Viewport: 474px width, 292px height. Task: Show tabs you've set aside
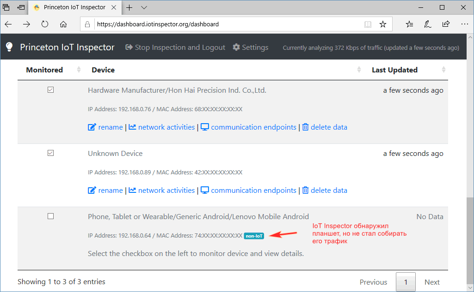tap(6, 7)
